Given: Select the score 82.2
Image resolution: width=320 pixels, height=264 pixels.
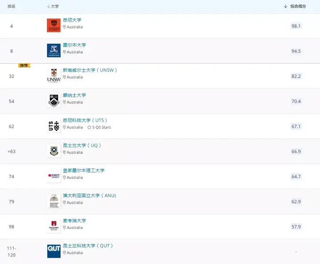Looking at the screenshot, I should [296, 76].
